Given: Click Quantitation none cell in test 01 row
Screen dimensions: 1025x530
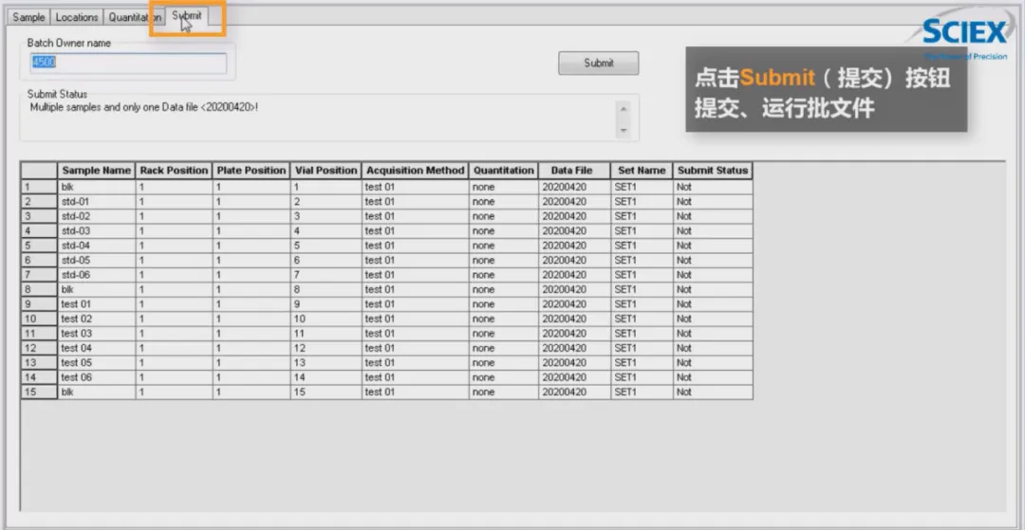Looking at the screenshot, I should (x=503, y=303).
